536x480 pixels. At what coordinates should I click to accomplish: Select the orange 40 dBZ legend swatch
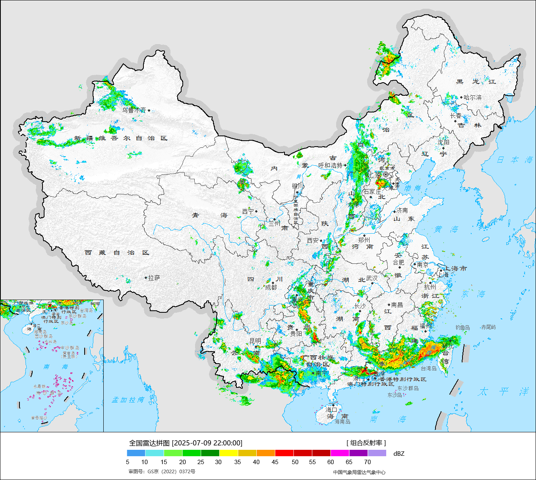[x=265, y=453]
